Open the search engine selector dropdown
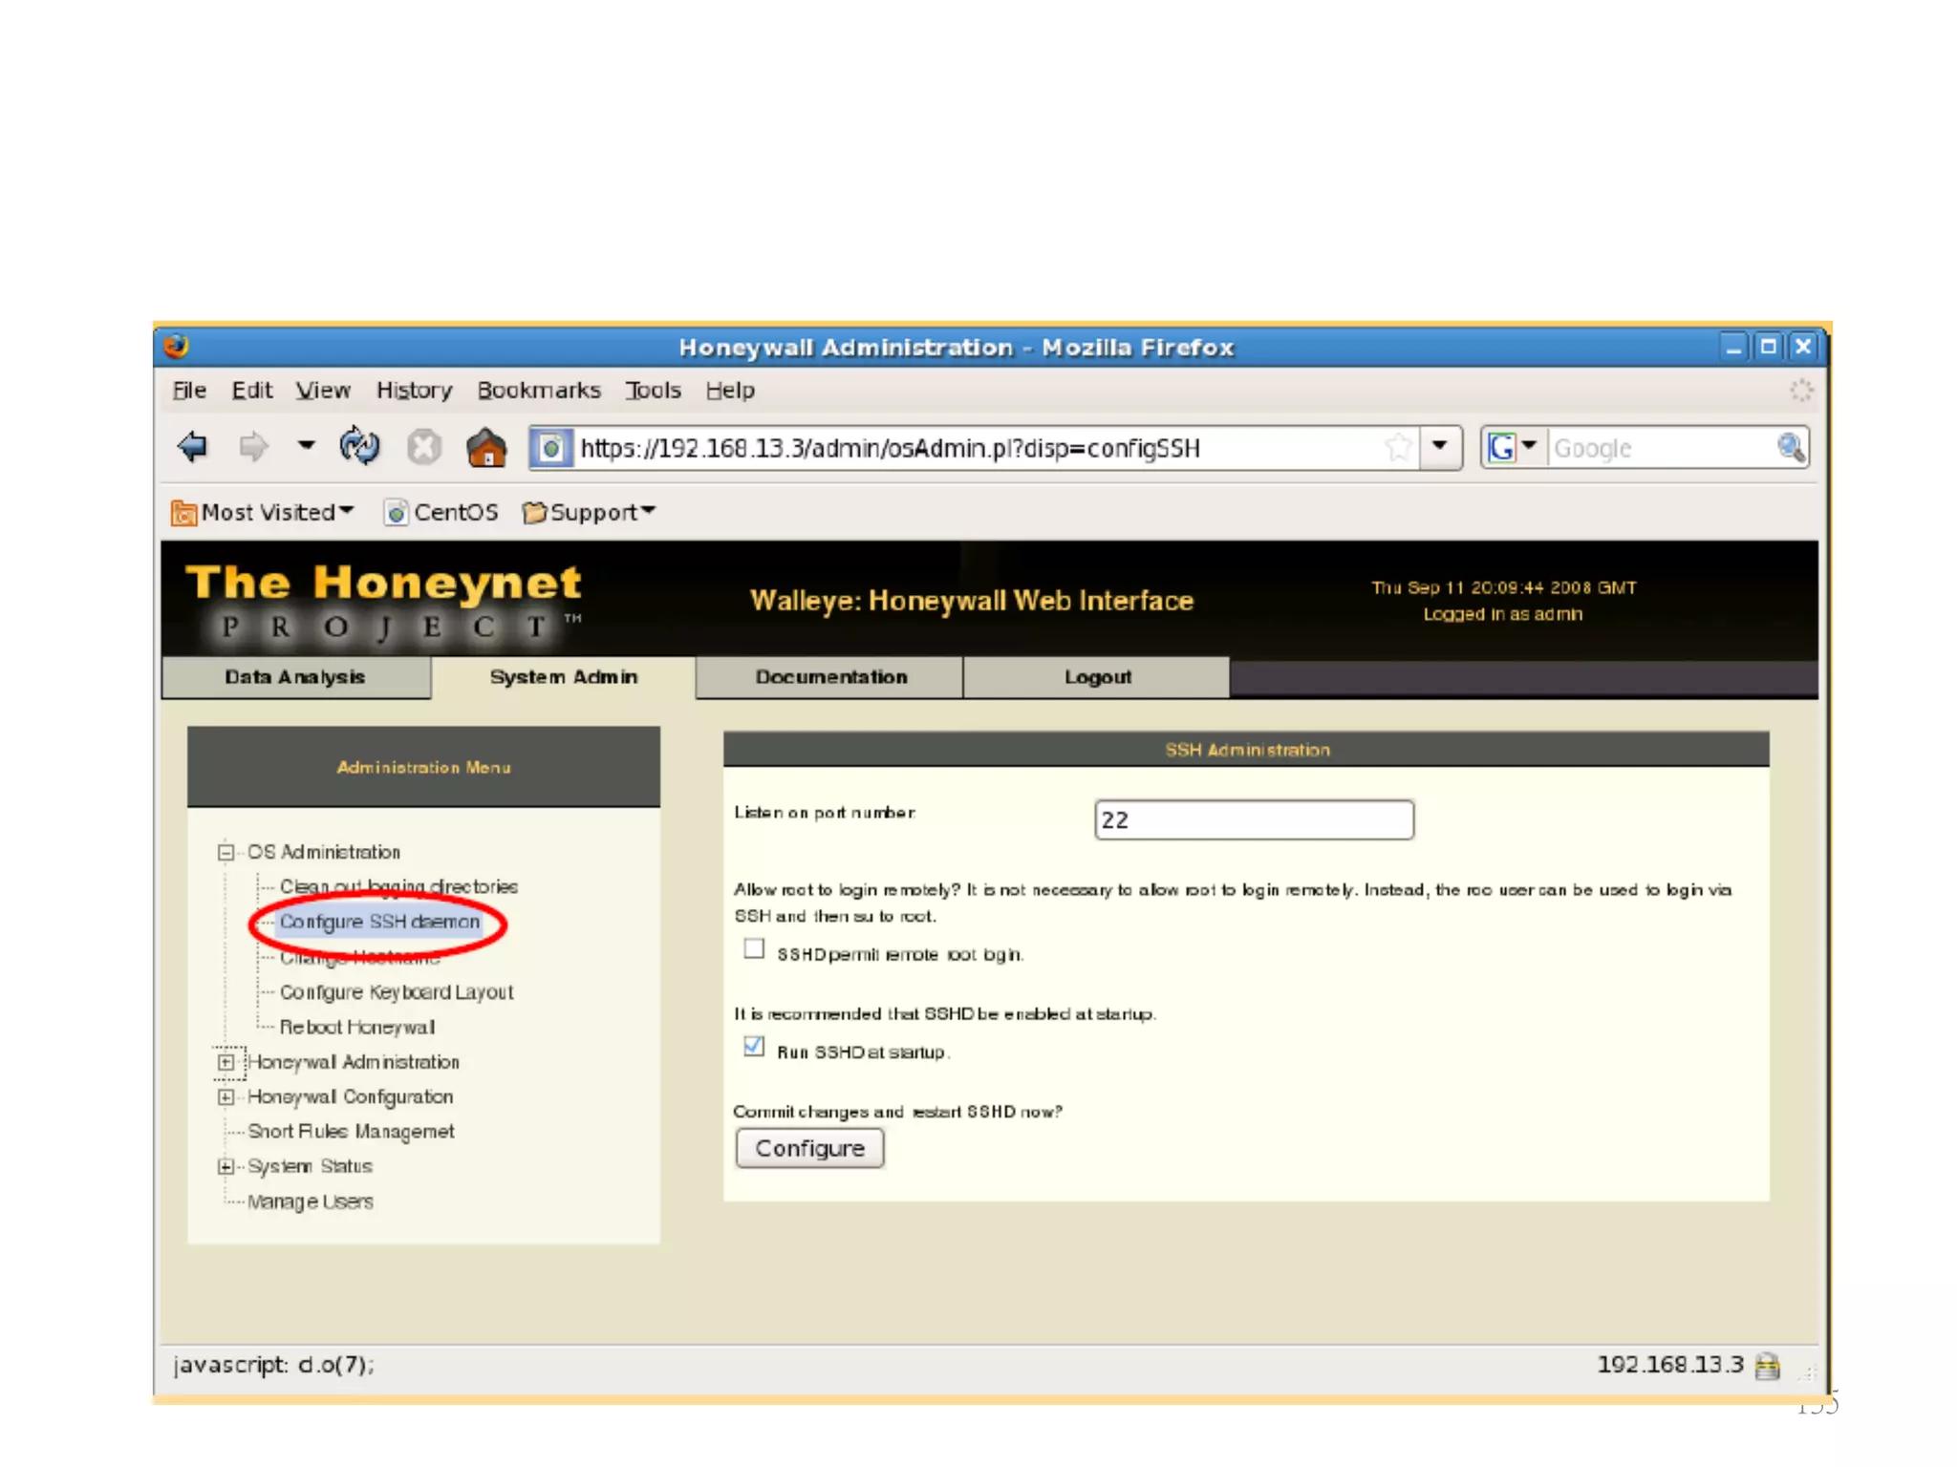The height and width of the screenshot is (1467, 1957). tap(1513, 447)
